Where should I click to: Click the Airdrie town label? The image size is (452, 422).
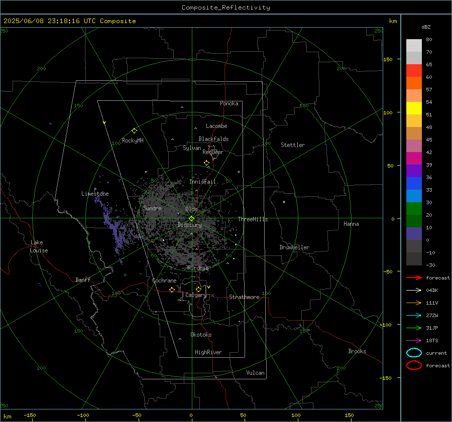pyautogui.click(x=198, y=268)
